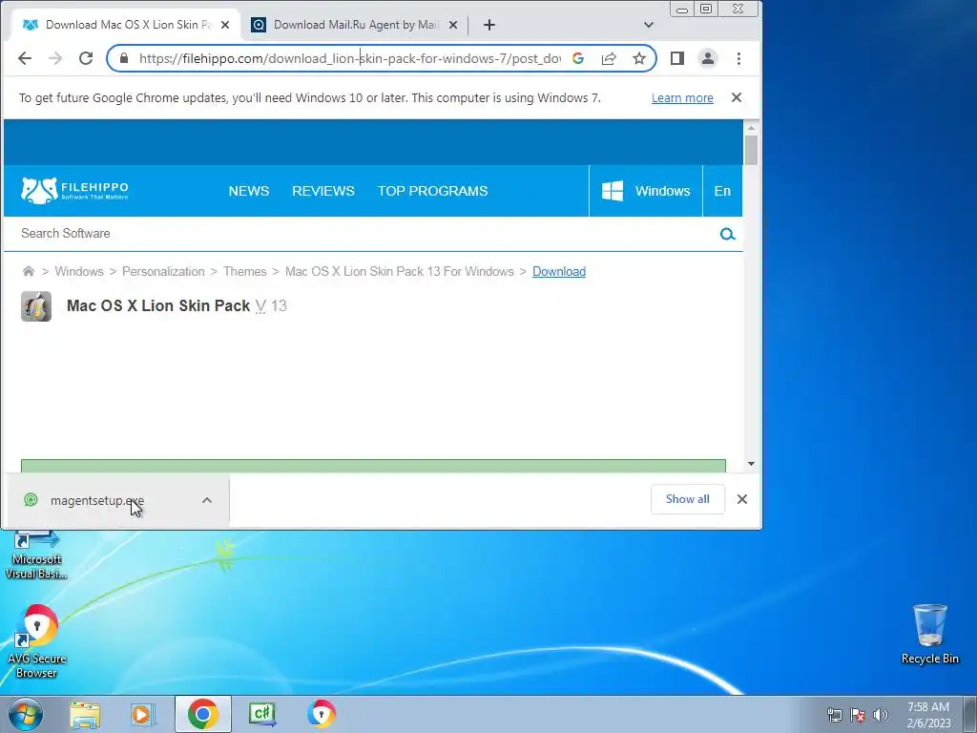
Task: Share this page using the share icon
Action: point(609,58)
